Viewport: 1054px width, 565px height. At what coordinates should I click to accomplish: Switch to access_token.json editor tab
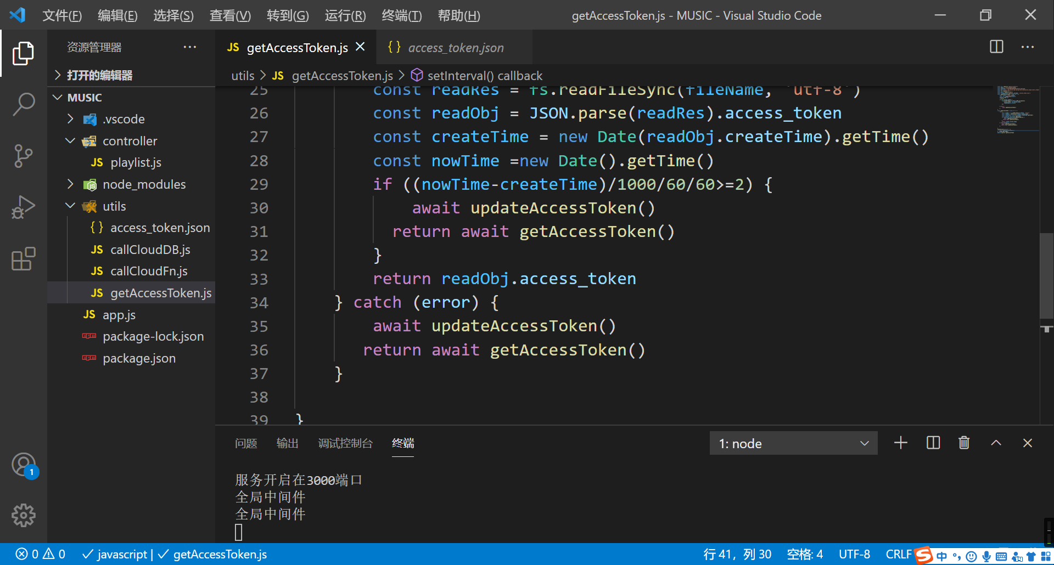[x=454, y=48]
